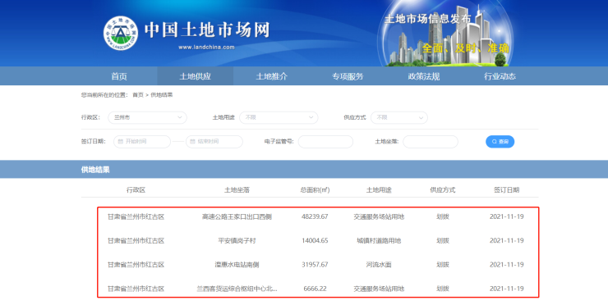This screenshot has width=608, height=305.
Task: Click 交通服务场站用地 in the 6666.22 row
Action: (x=379, y=289)
